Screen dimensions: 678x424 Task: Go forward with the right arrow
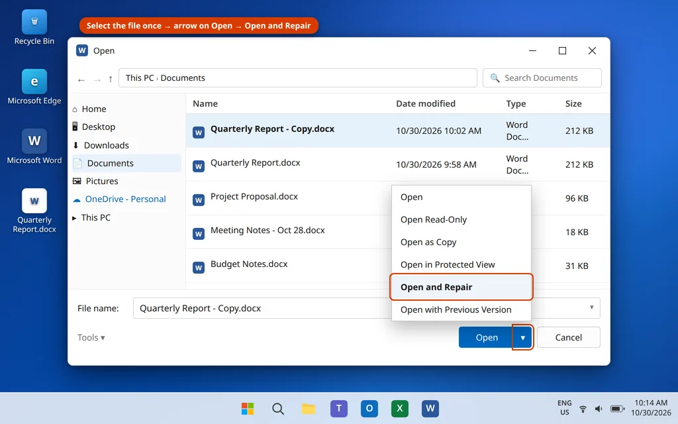click(x=97, y=79)
